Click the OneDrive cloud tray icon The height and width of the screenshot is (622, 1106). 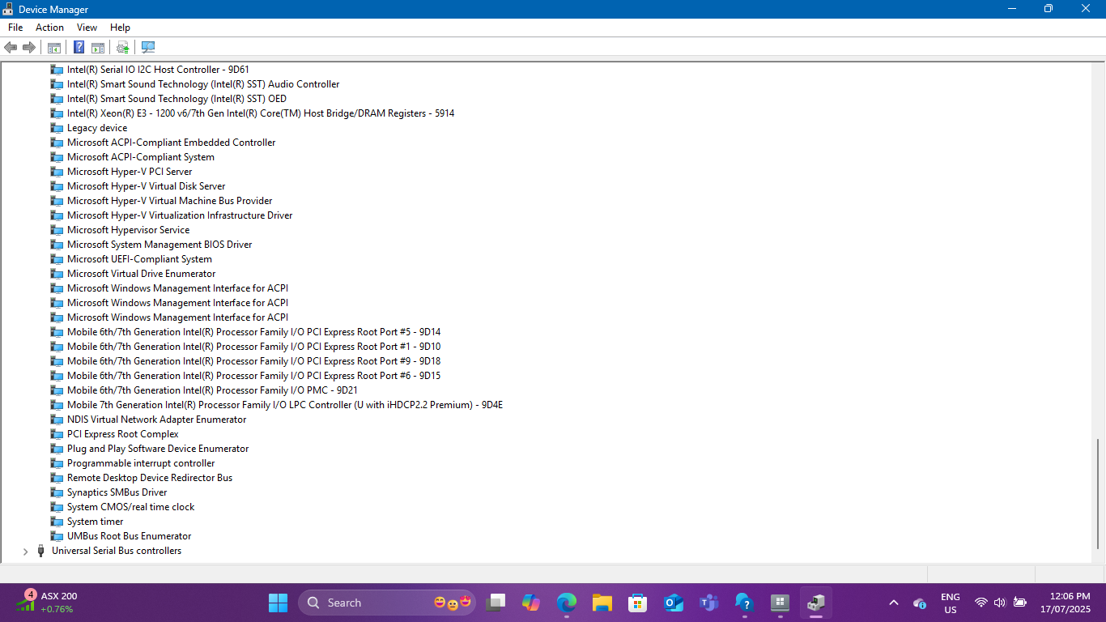pos(920,603)
